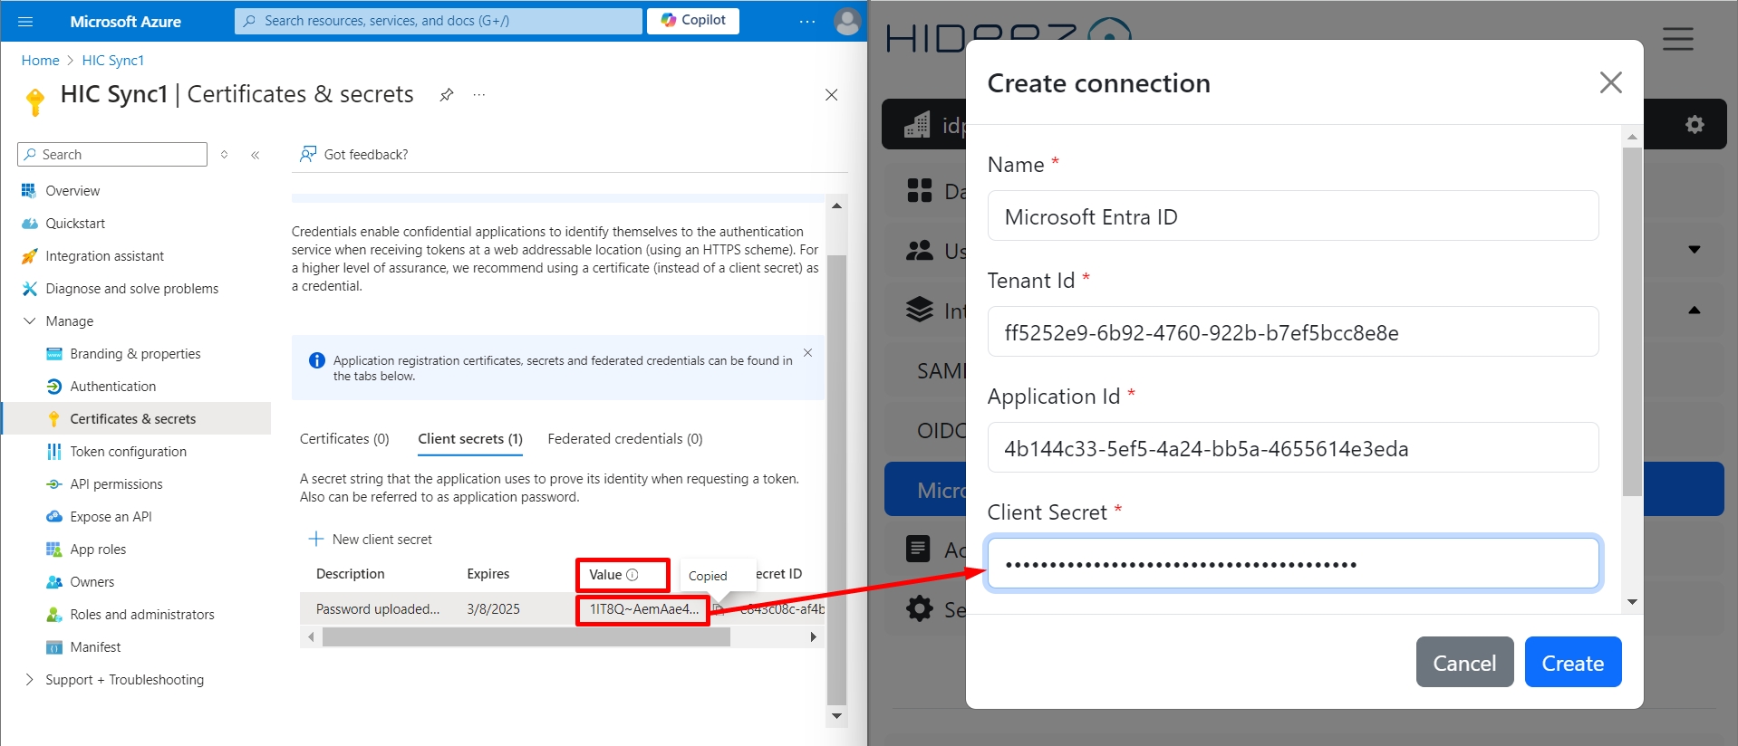
Task: Click table horizontal scroll right arrow
Action: (x=813, y=637)
